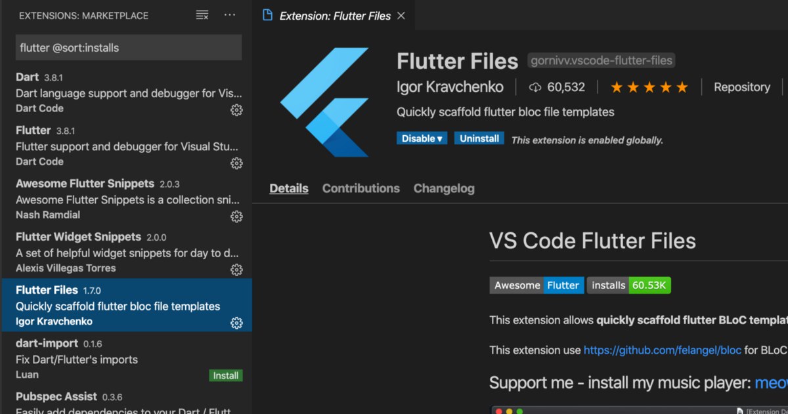Open the github.com/felangel/bloc link
This screenshot has height=414, width=788.
662,350
